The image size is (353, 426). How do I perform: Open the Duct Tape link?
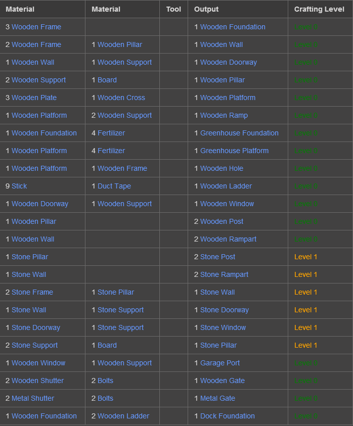pyautogui.click(x=114, y=186)
